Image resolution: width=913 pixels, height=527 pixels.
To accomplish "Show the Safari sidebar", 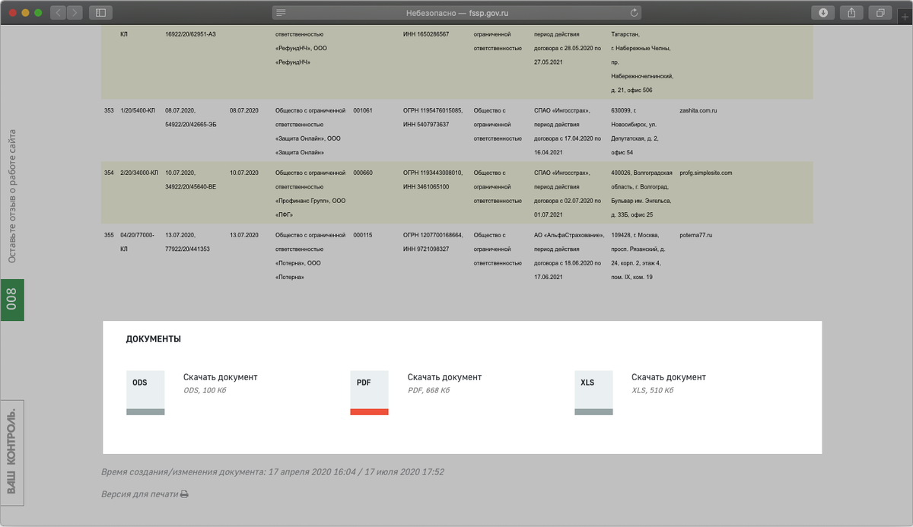I will 100,12.
